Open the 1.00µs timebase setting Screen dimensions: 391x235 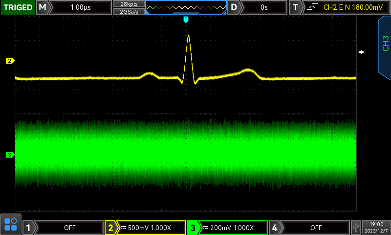(x=81, y=7)
